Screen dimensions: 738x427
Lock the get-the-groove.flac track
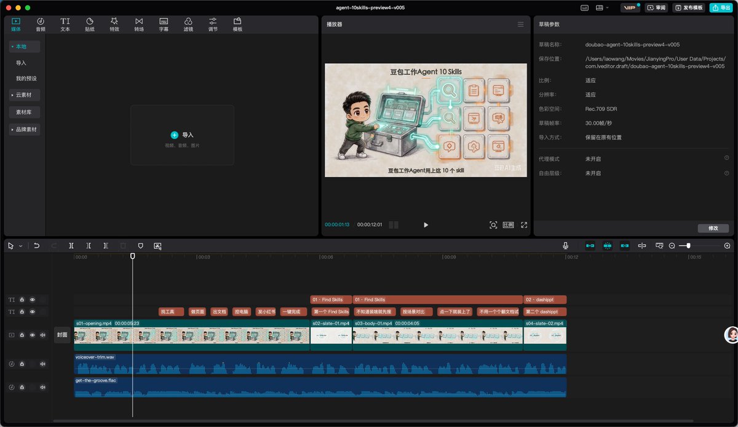22,387
